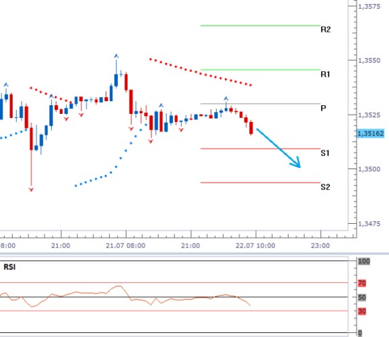This screenshot has width=389, height=337.
Task: Click the R2 resistance level label
Action: point(326,30)
